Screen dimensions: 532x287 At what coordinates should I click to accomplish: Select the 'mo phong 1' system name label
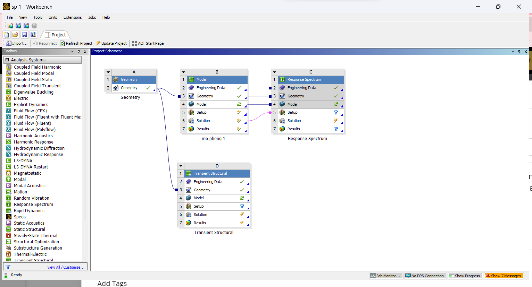[214, 138]
